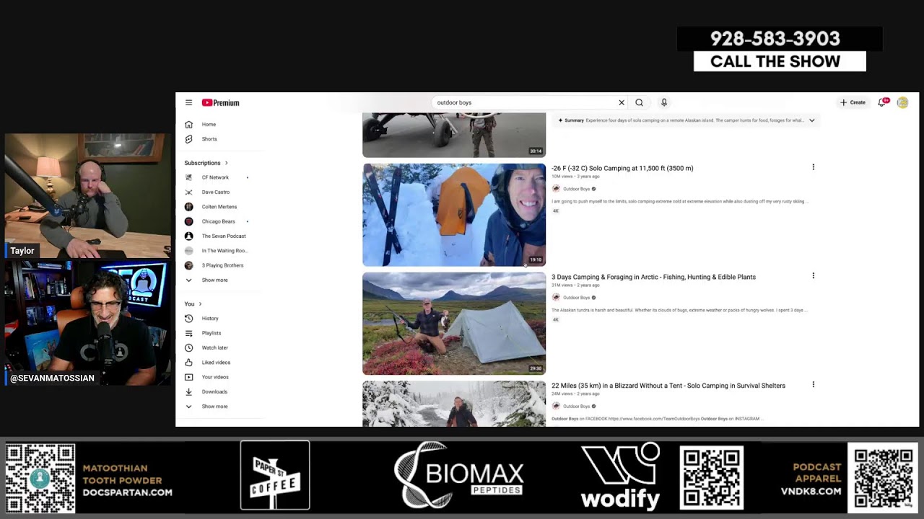Click the magnifying glass search button
924x519 pixels.
639,102
